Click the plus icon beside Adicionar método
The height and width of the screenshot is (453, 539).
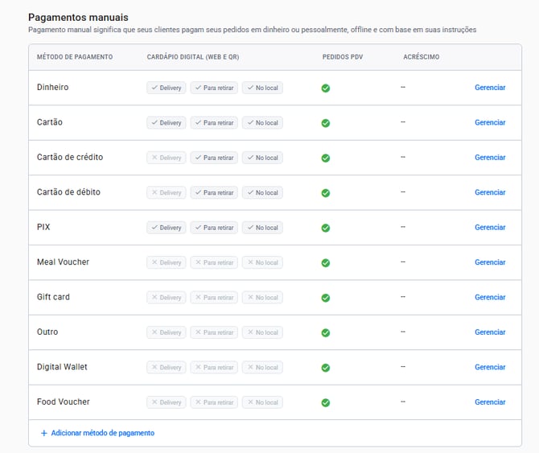tap(44, 433)
